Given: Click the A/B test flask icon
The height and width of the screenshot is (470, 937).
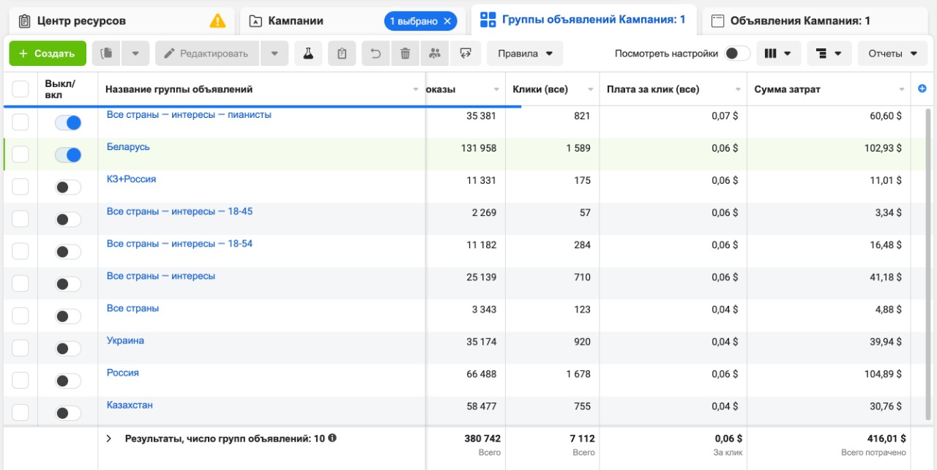Looking at the screenshot, I should coord(308,53).
